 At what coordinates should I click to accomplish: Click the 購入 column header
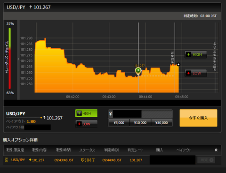(160, 150)
